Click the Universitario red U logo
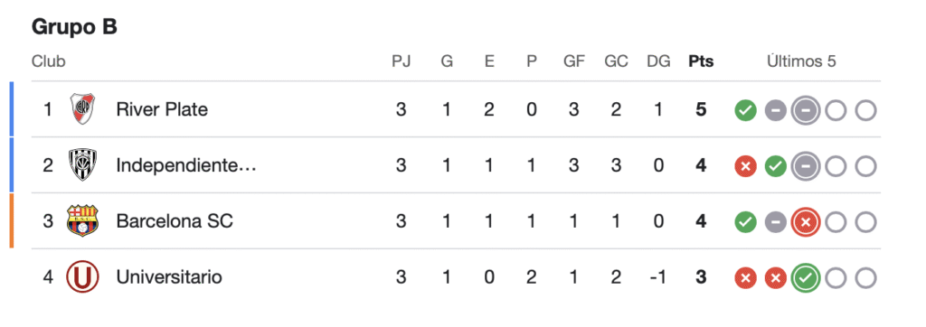The height and width of the screenshot is (327, 926). [82, 276]
